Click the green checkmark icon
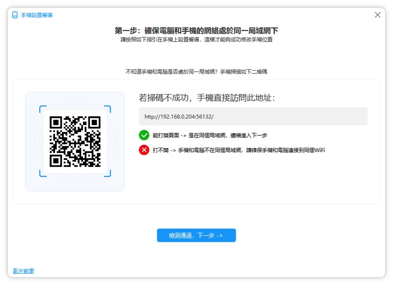Viewport: 393px width, 285px height. [144, 135]
